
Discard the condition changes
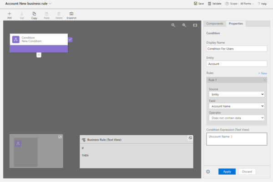point(247,172)
